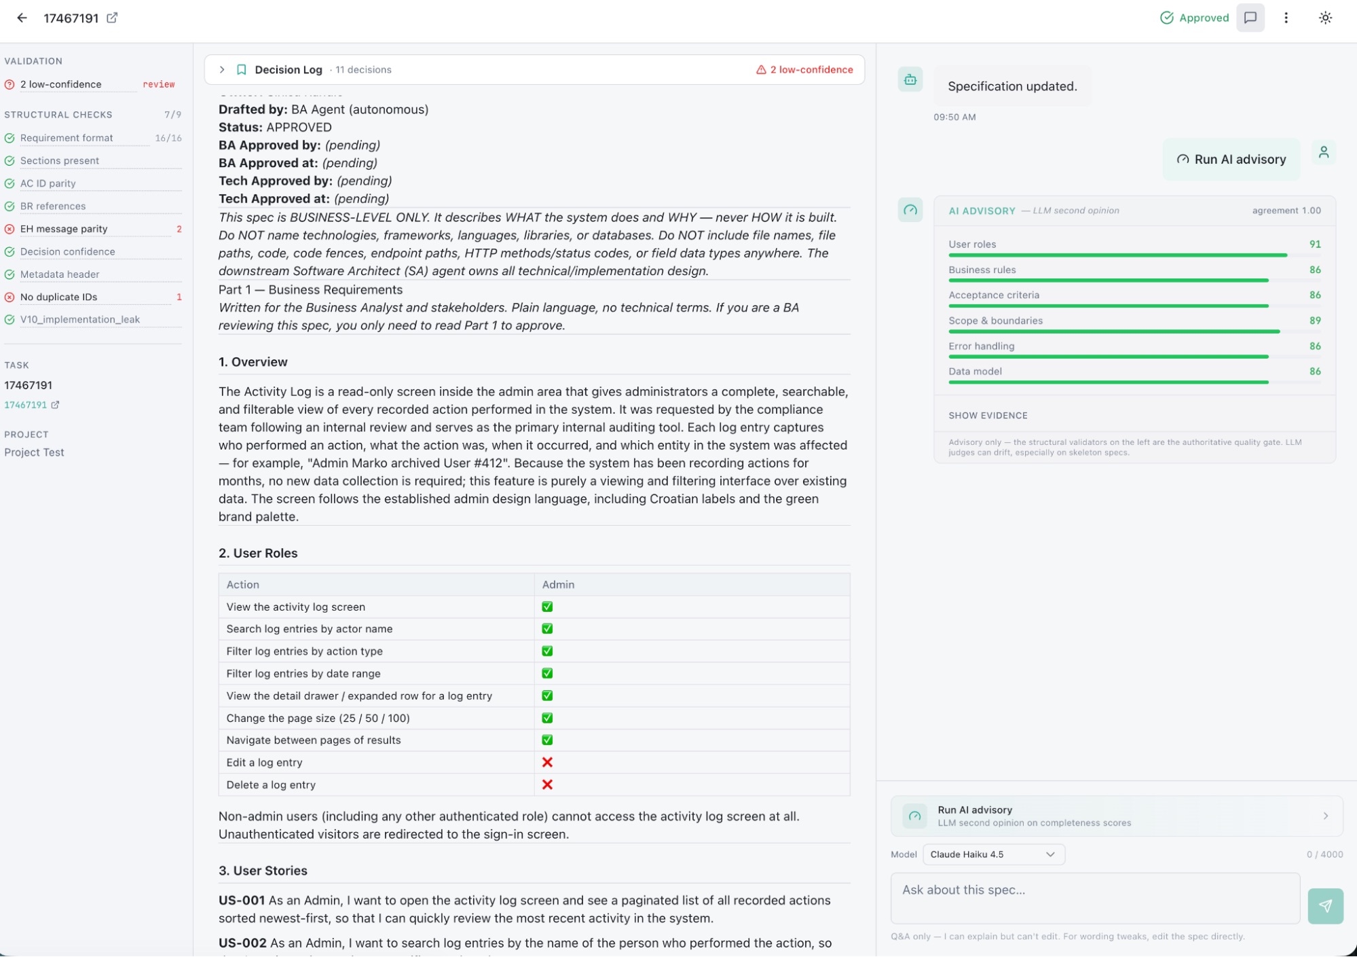The height and width of the screenshot is (957, 1357).
Task: Click the 3. User Stories heading
Action: (263, 871)
